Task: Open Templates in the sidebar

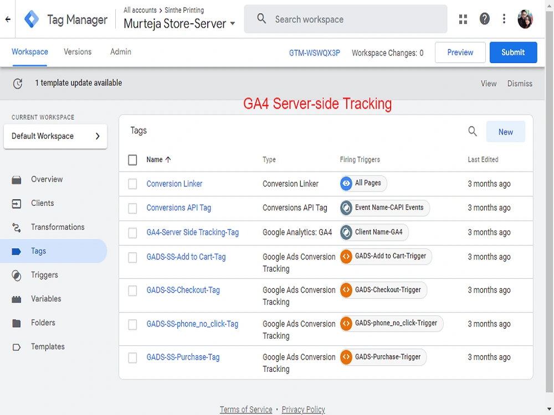Action: pos(48,347)
